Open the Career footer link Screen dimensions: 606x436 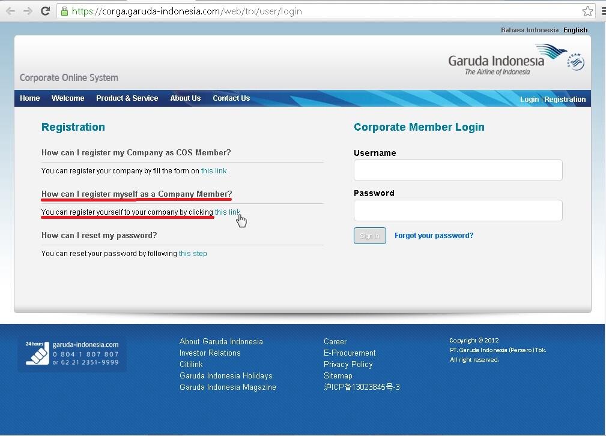pyautogui.click(x=335, y=341)
